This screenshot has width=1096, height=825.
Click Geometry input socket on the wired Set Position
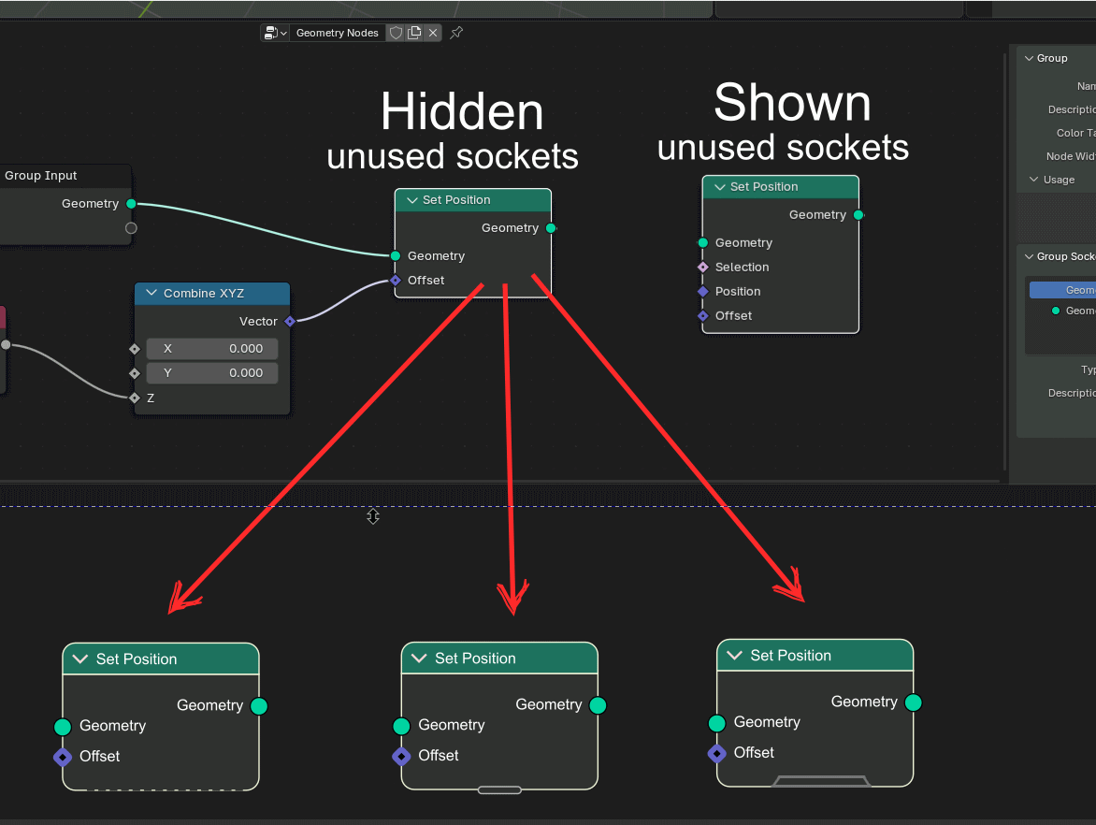pos(396,256)
